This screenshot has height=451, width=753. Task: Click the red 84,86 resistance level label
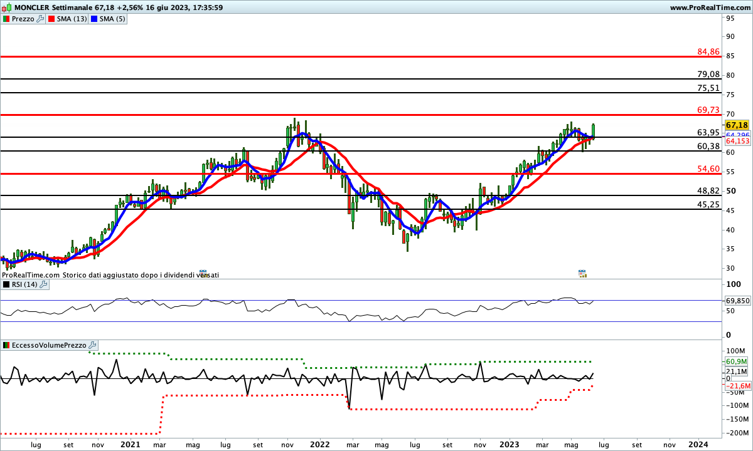point(708,51)
